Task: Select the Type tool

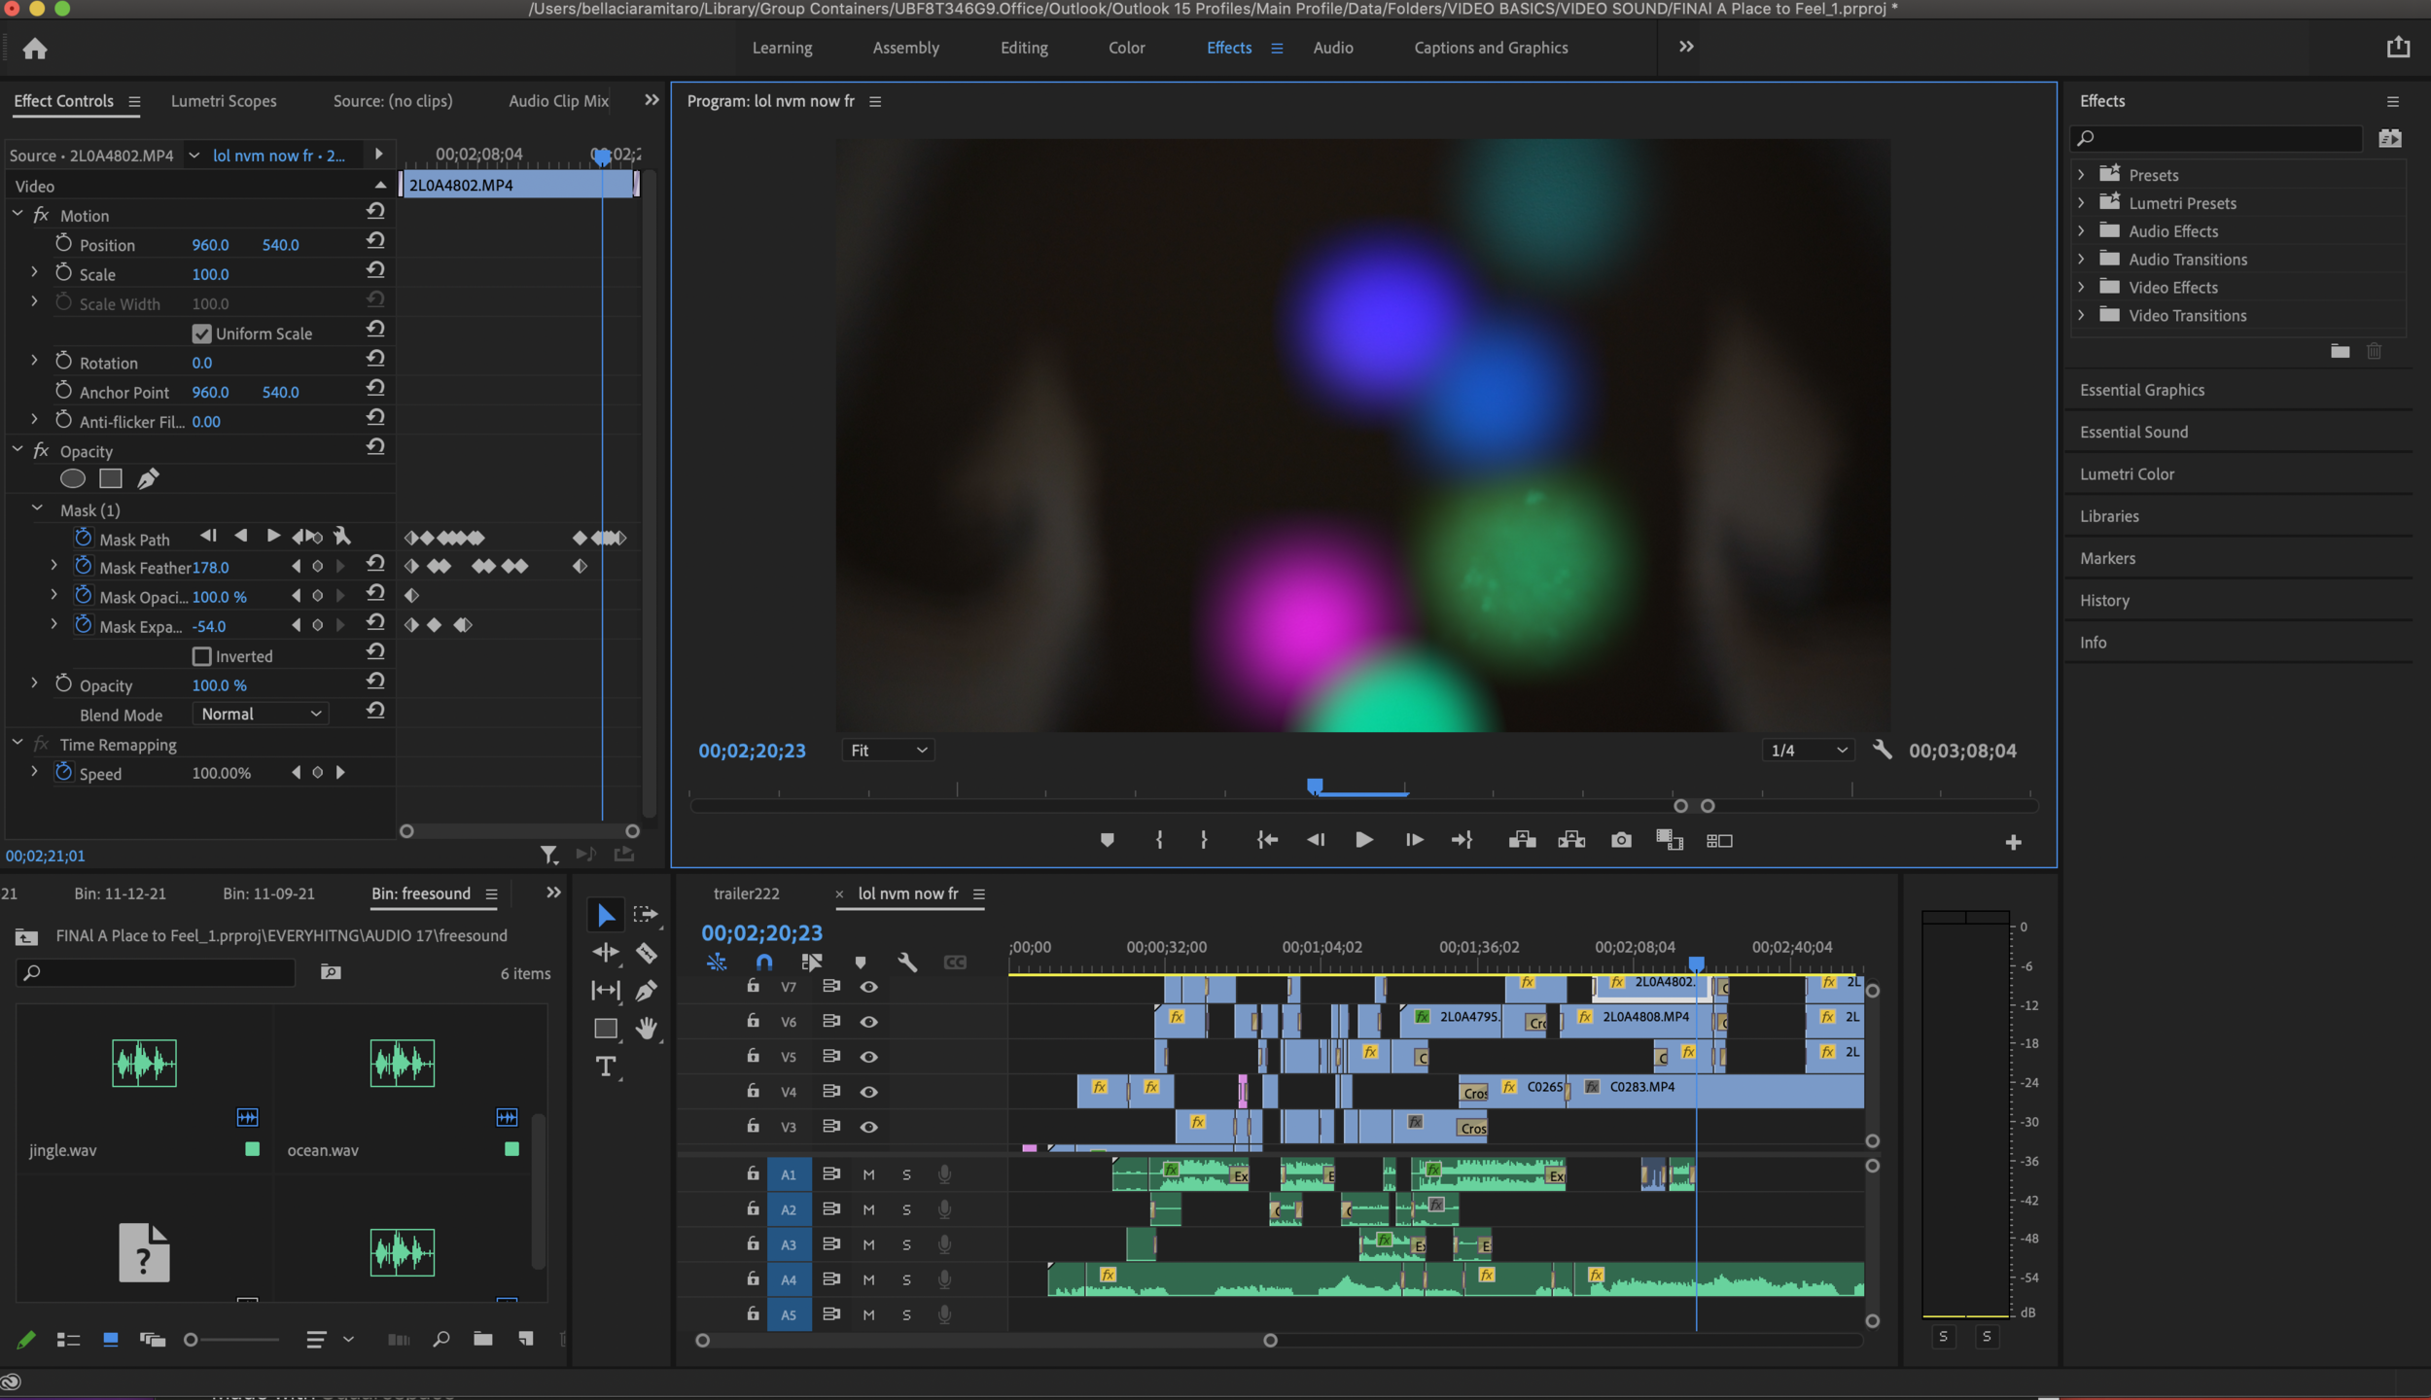Action: pos(606,1067)
